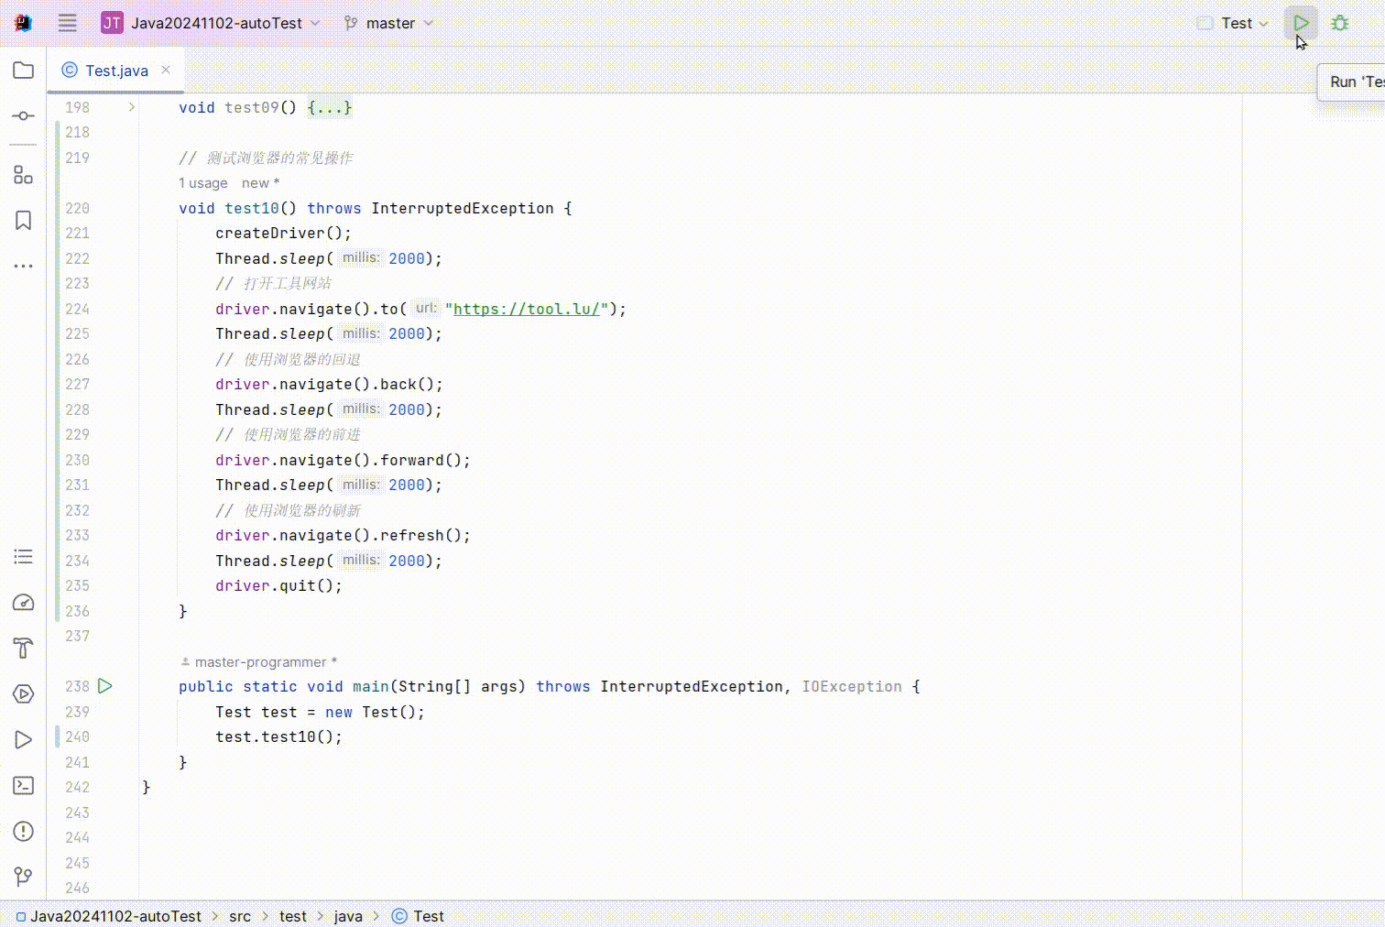
Task: Click the IOException in main signature
Action: 852,686
